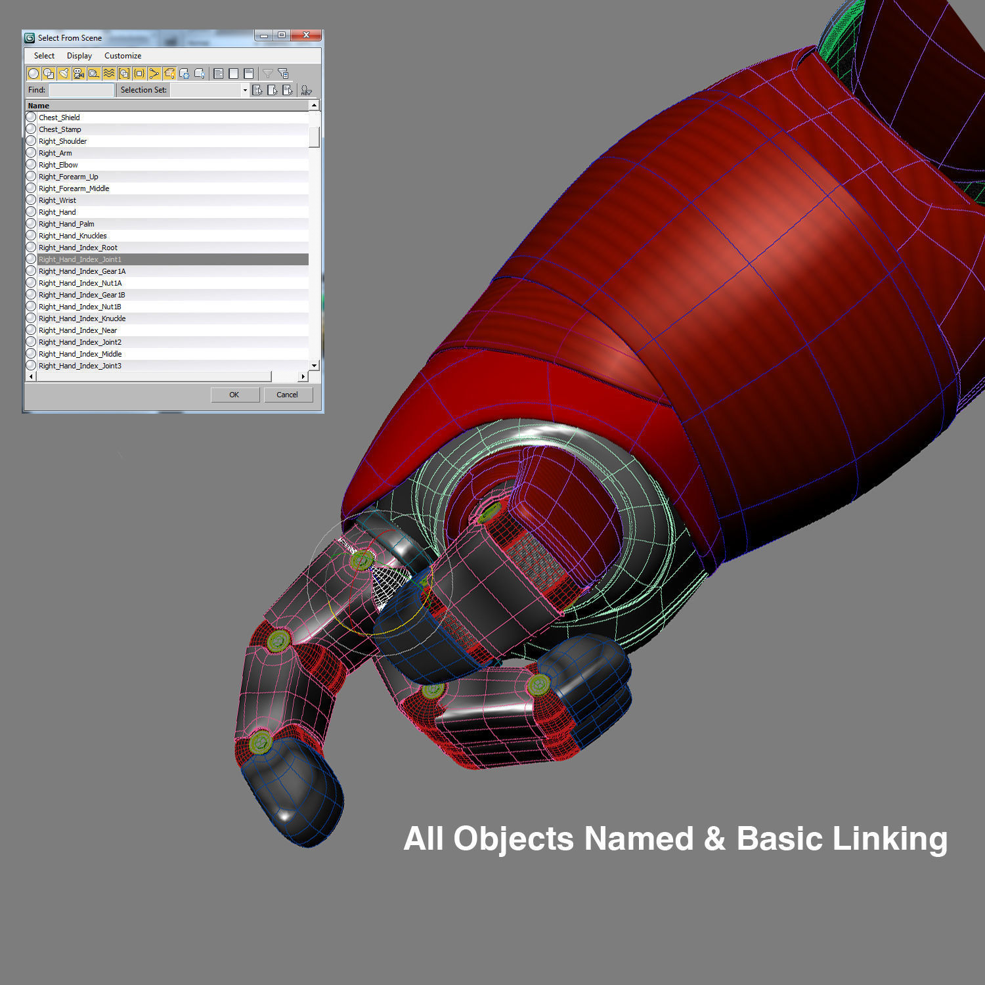
Task: Select the Right_Elbow object row
Action: (167, 165)
